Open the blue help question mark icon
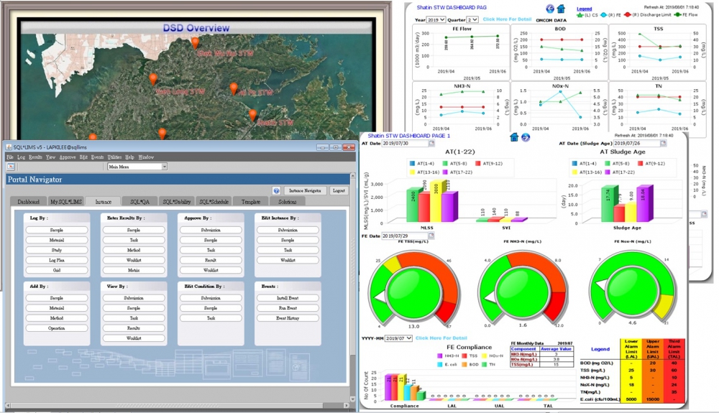 [x=276, y=191]
